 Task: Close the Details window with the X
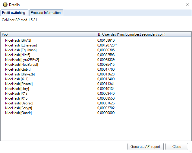(187, 5)
